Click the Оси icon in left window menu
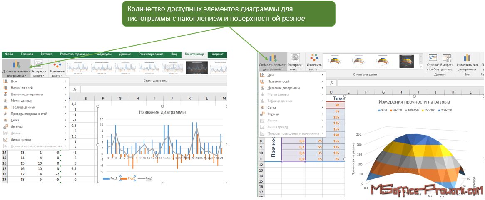 pos(6,81)
